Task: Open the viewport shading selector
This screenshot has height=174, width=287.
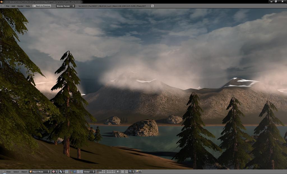Action: [x=55, y=172]
